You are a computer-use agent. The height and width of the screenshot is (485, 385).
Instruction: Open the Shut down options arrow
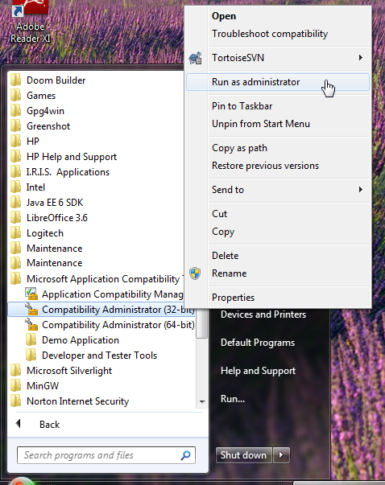click(281, 455)
